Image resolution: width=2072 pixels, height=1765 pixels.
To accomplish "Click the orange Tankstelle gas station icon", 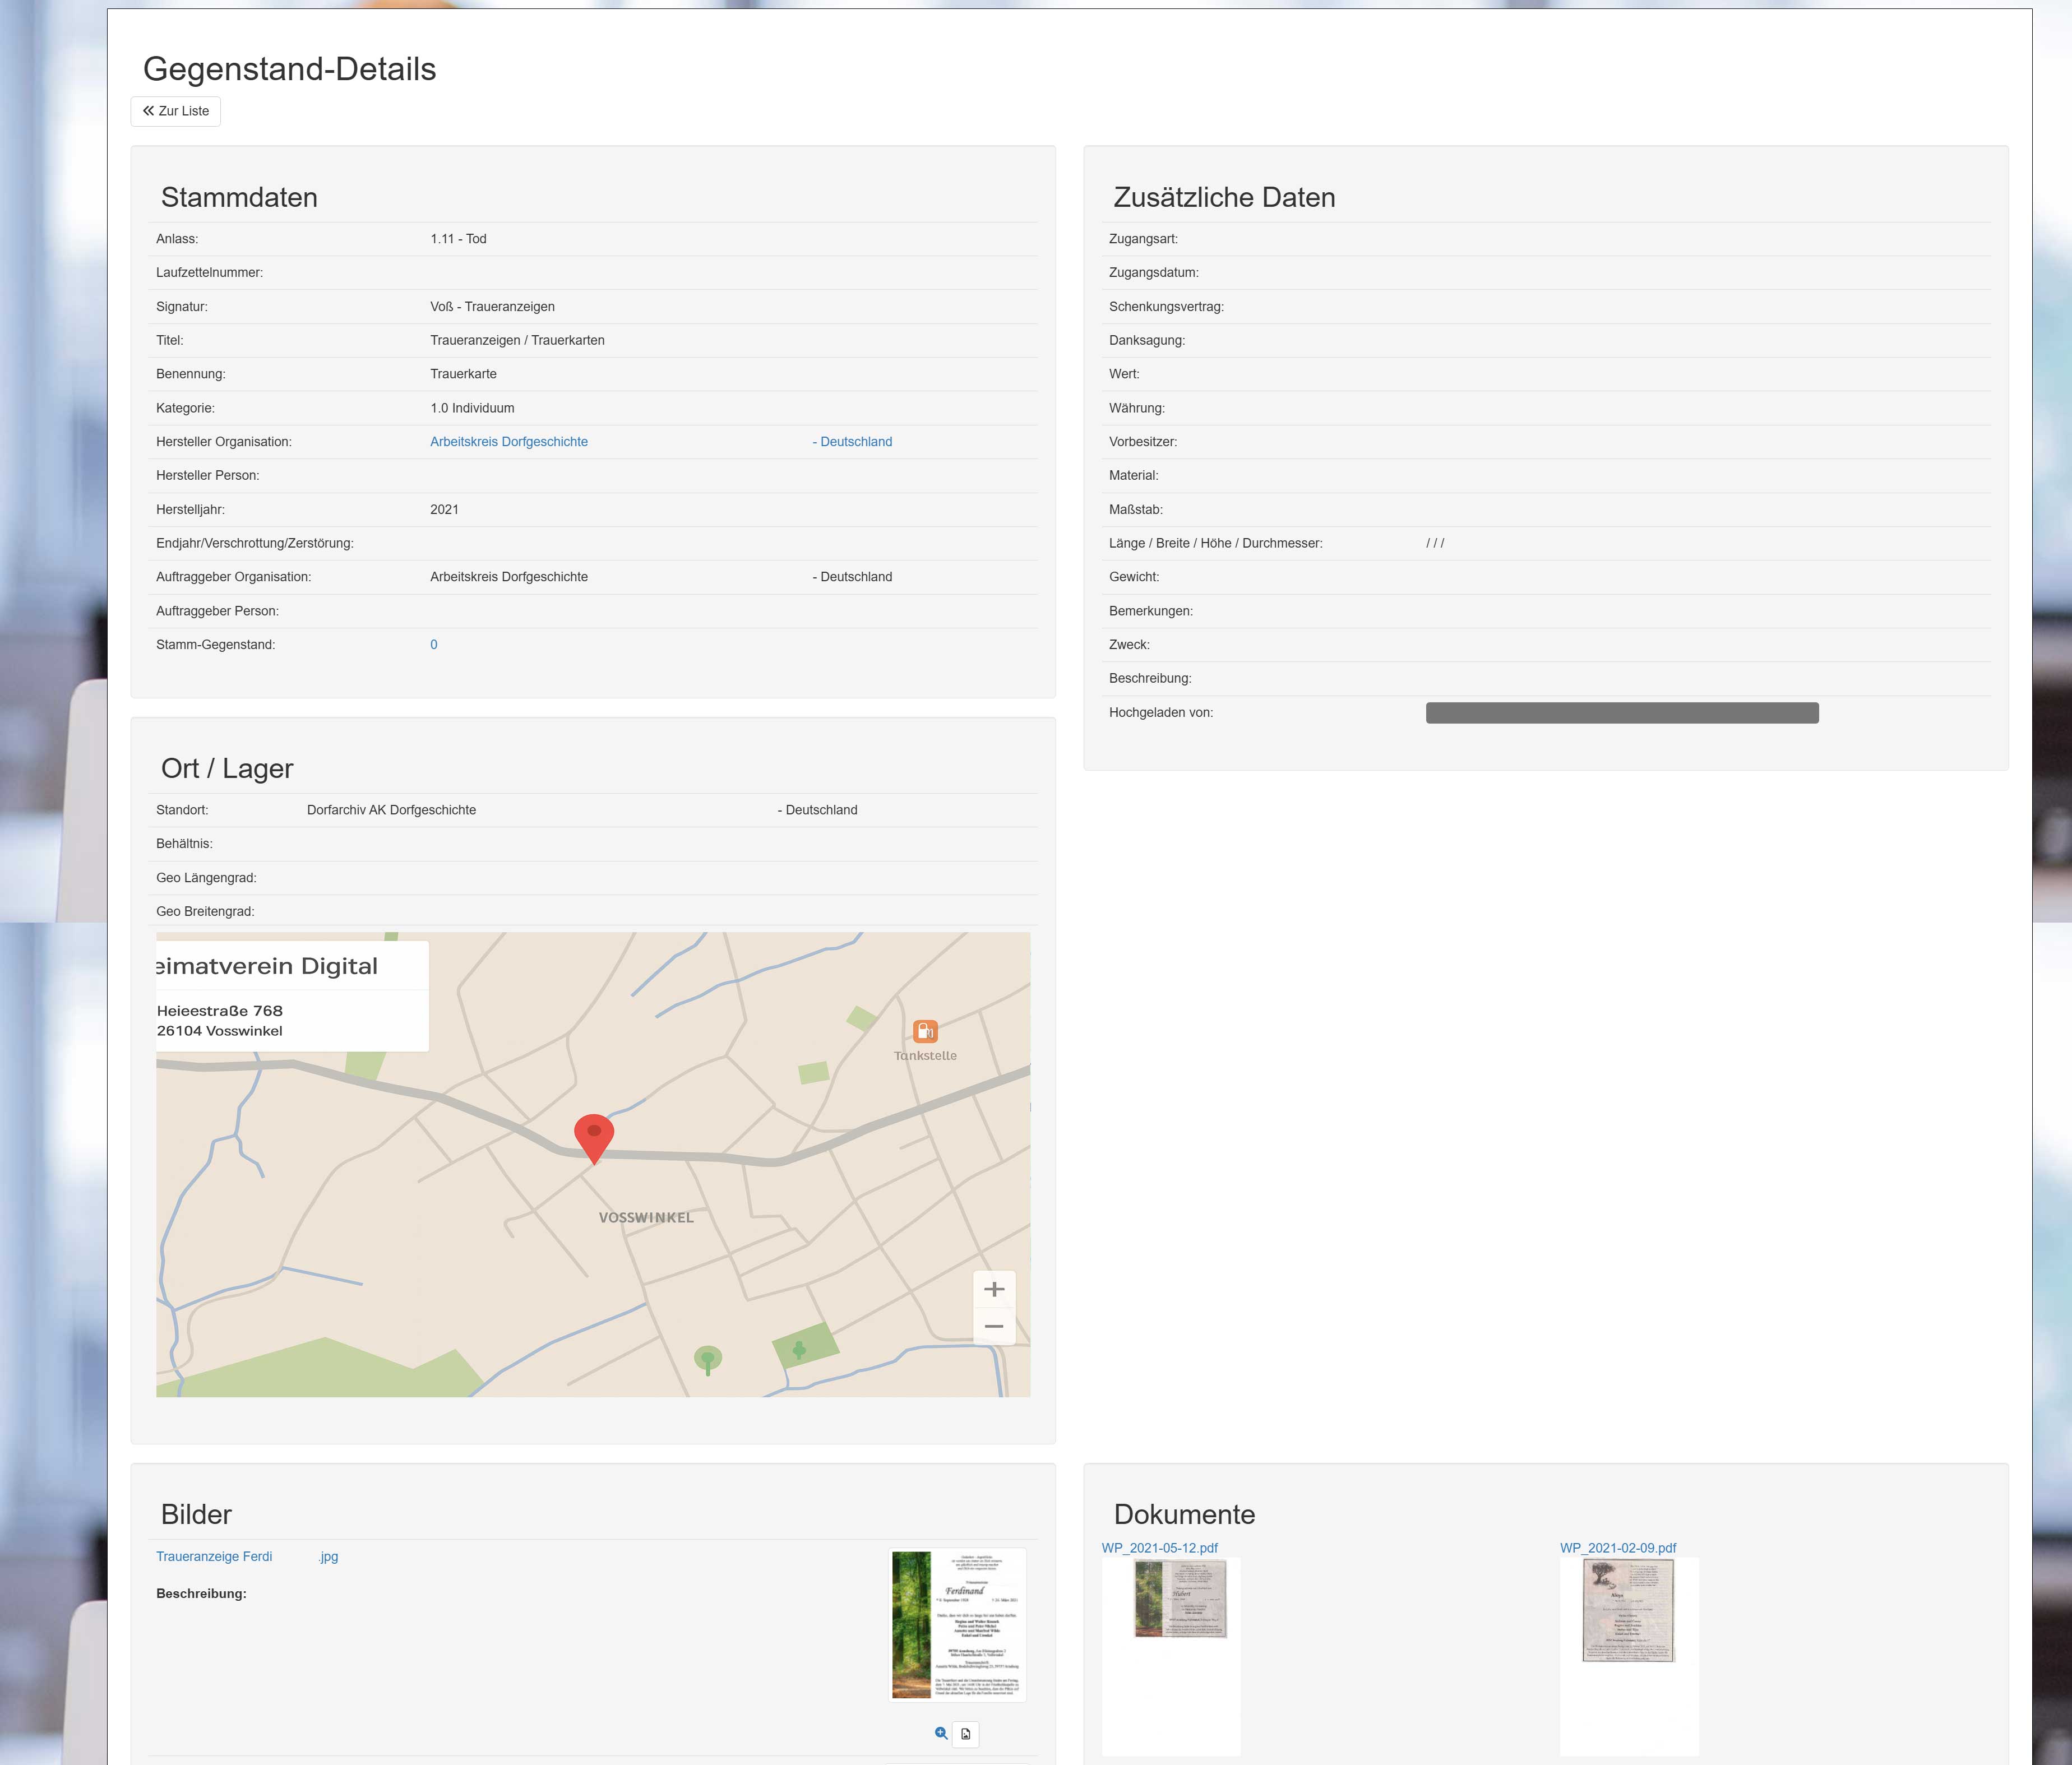I will (x=925, y=1031).
